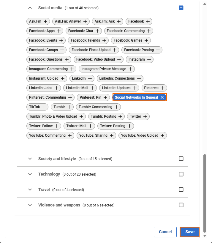Remove Social Networks In General with X

[162, 97]
